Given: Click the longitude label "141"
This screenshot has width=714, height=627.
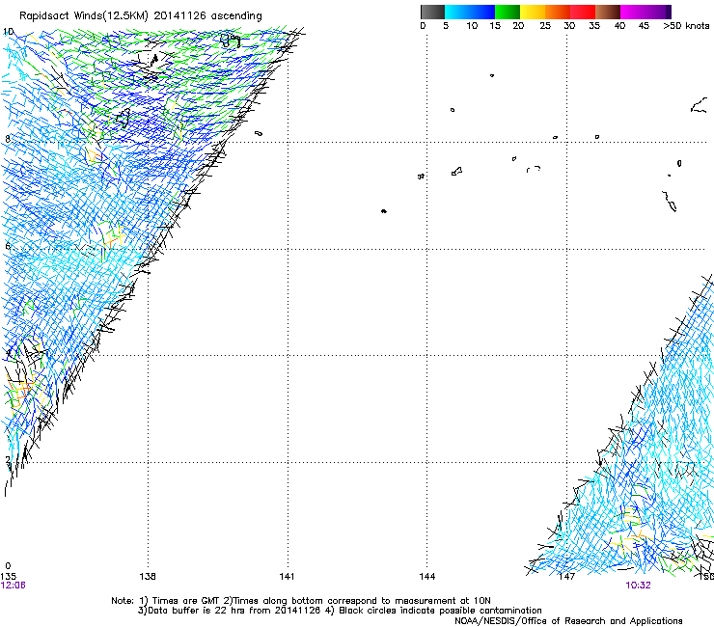Looking at the screenshot, I should coord(287,577).
